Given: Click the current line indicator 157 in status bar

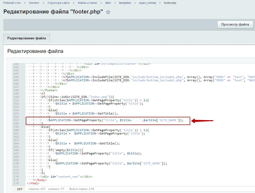Looking at the screenshot, I should coord(20,189).
